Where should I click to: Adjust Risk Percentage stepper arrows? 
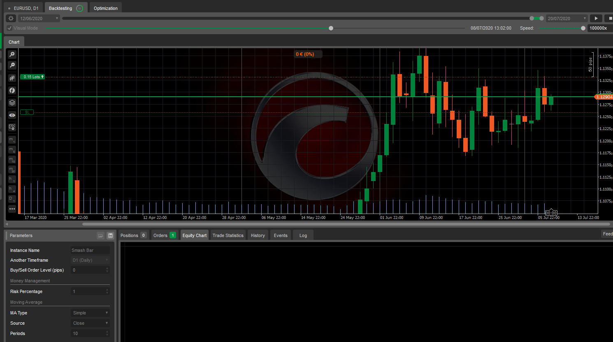tap(107, 291)
